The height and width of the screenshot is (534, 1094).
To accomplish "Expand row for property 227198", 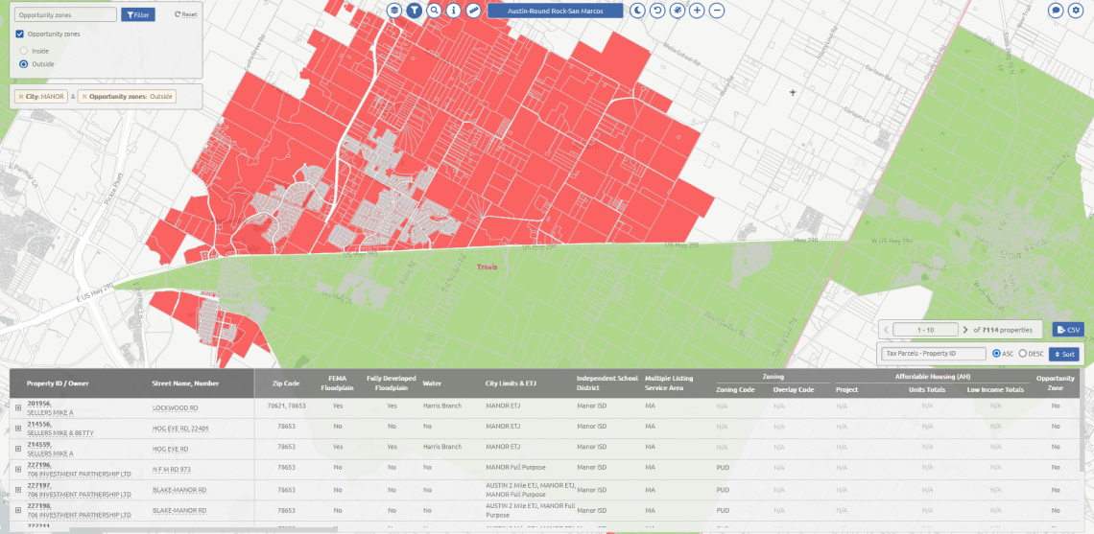I will tap(18, 510).
